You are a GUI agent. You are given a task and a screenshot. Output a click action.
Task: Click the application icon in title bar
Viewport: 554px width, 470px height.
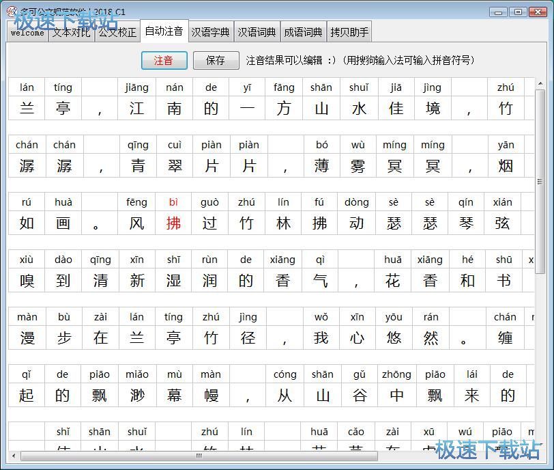coord(11,12)
